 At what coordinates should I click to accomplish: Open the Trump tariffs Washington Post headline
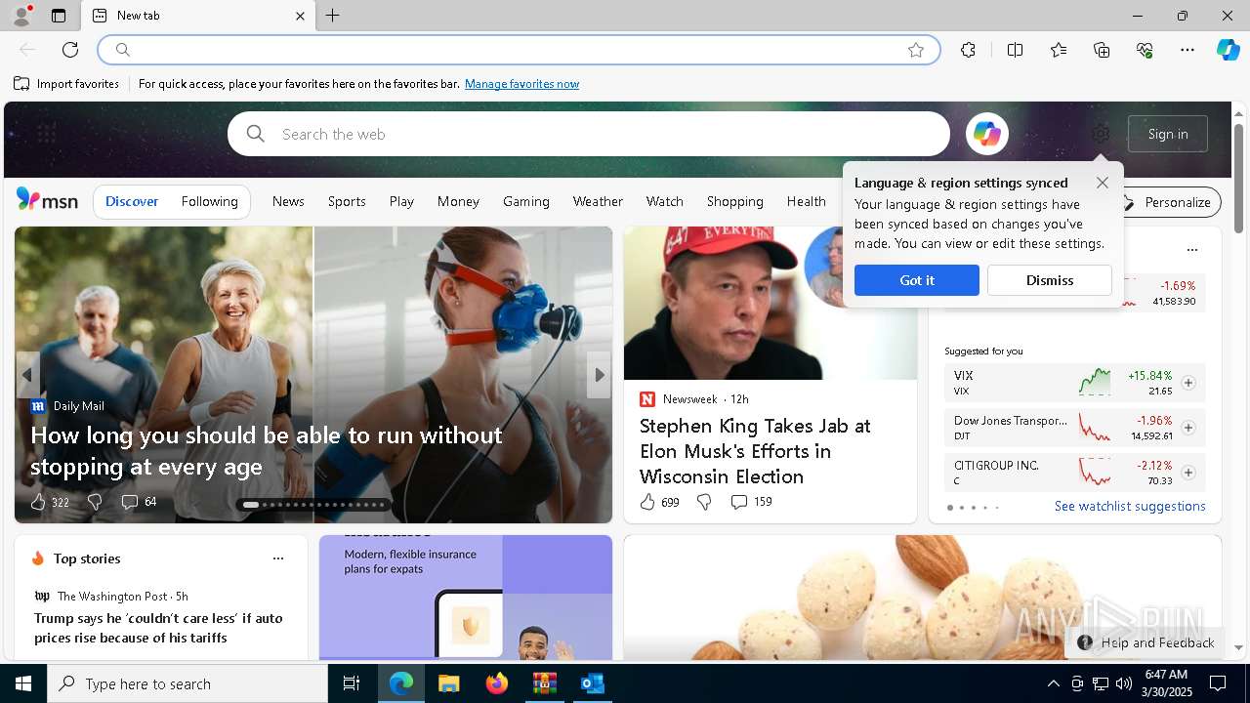158,628
